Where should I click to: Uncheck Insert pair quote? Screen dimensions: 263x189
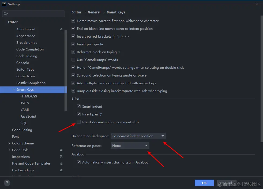(73, 44)
